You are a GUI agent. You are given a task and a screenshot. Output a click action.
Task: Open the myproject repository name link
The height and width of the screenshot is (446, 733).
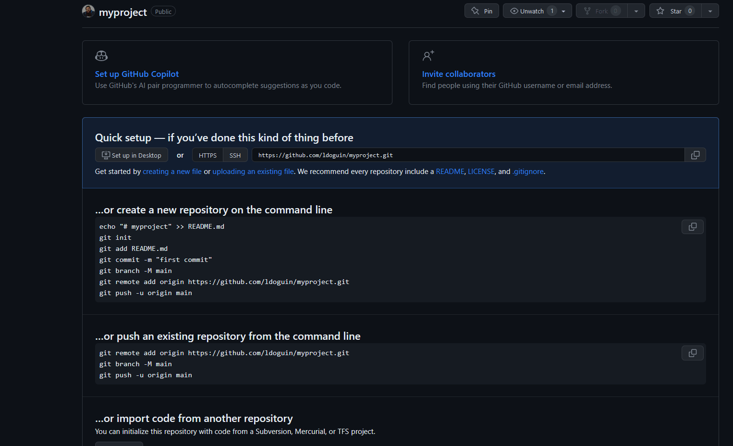pos(122,12)
